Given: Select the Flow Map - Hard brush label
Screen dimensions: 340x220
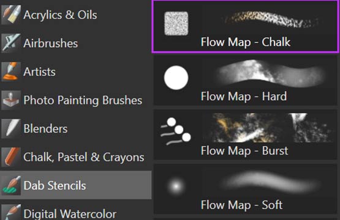Looking at the screenshot, I should click(x=244, y=97).
